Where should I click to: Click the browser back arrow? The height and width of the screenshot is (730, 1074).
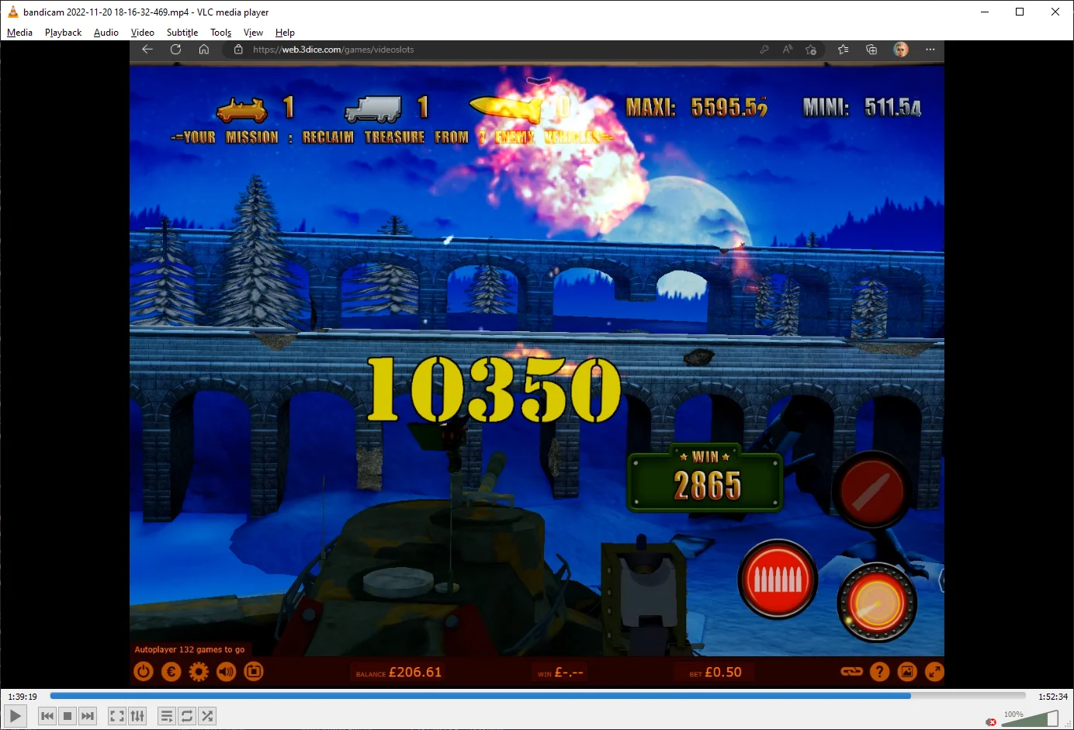pyautogui.click(x=147, y=50)
